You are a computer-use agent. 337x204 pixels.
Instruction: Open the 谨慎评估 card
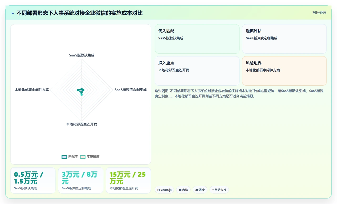click(x=284, y=39)
